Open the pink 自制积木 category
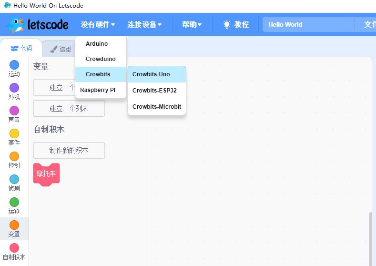This screenshot has width=376, height=266. coord(14,252)
